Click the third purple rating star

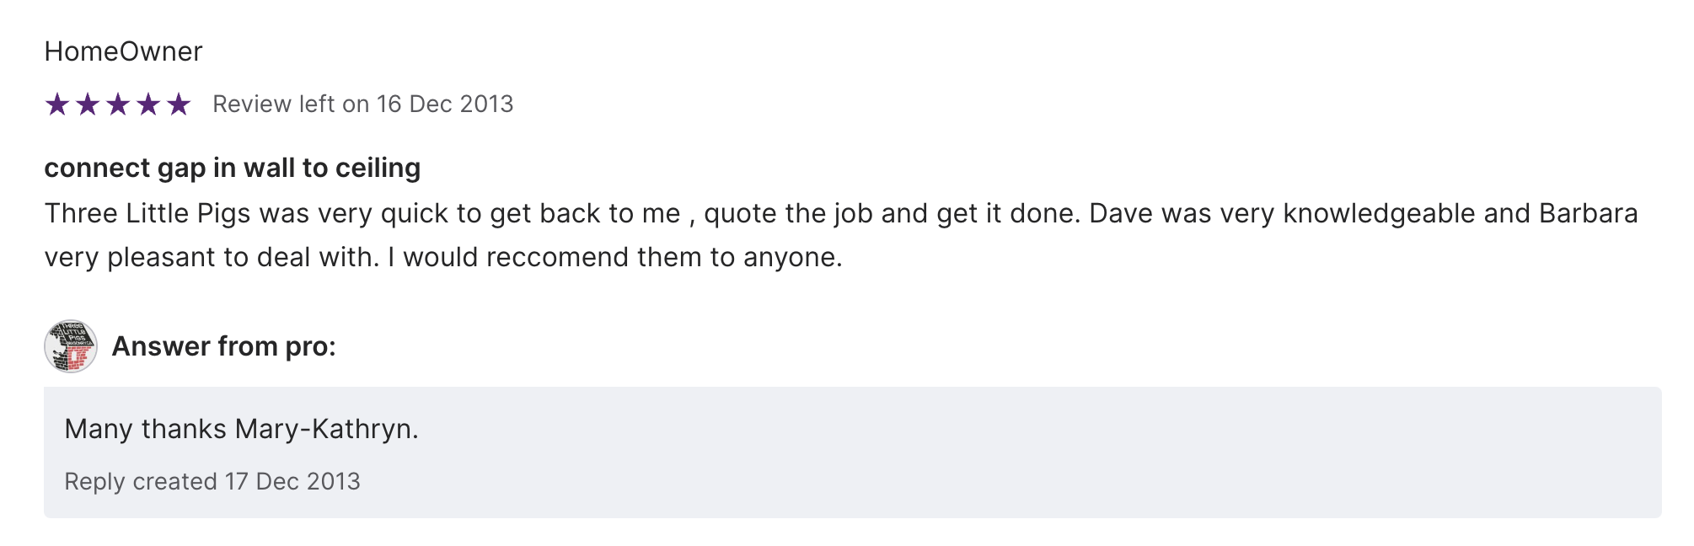(x=118, y=104)
